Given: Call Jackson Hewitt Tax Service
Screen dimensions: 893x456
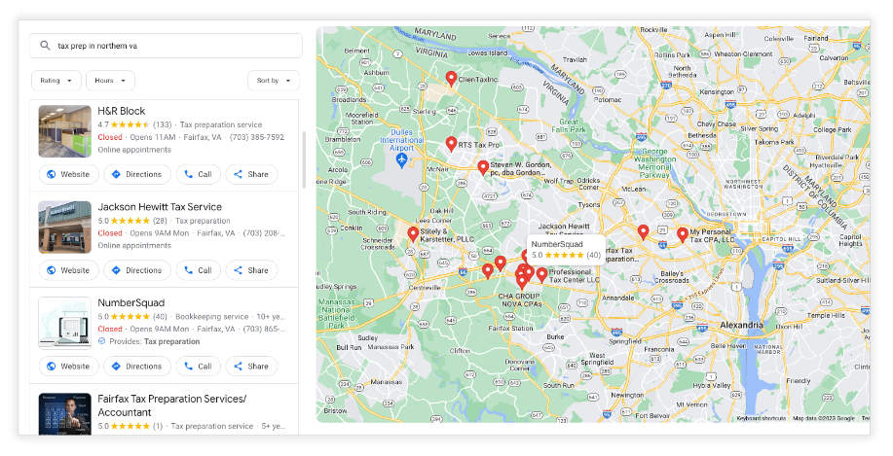Looking at the screenshot, I should tap(199, 270).
